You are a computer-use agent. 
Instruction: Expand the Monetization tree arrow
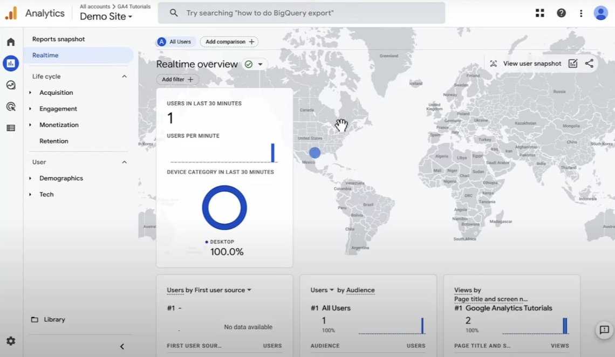pos(30,125)
